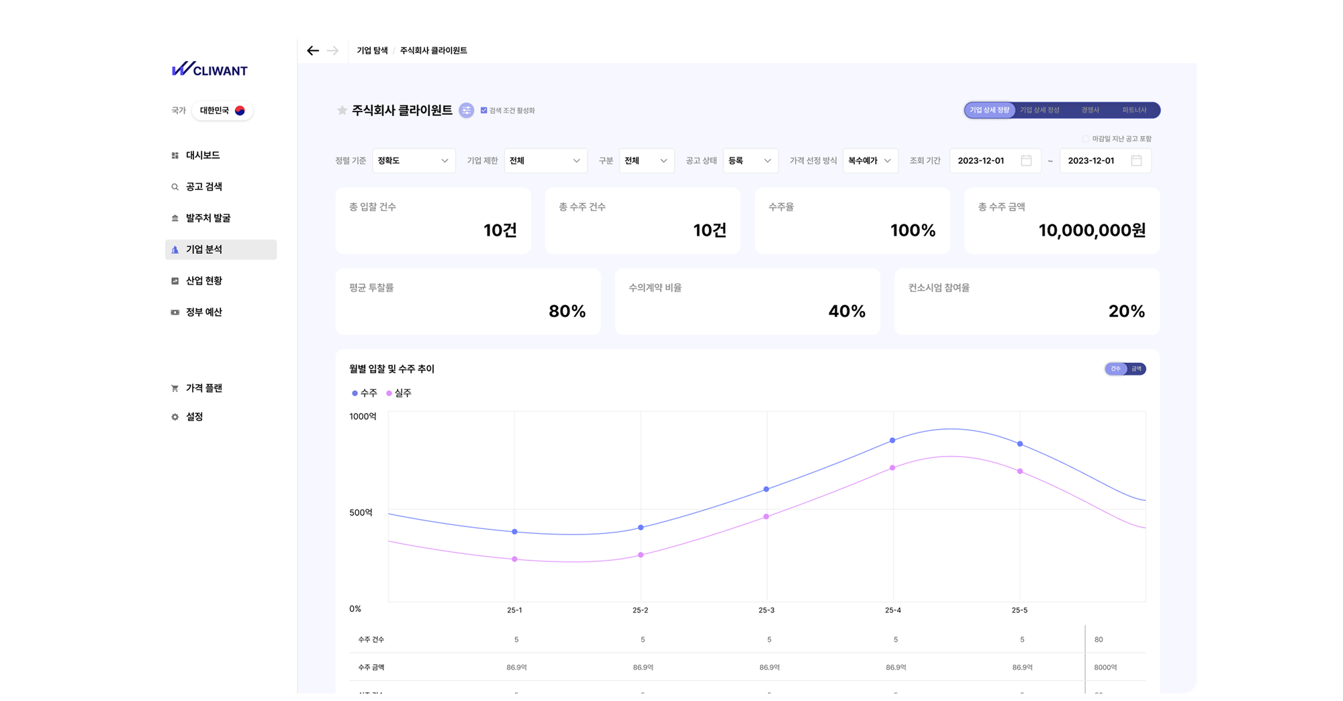The height and width of the screenshot is (701, 1343).
Task: Open calendar icon for end date
Action: 1136,160
